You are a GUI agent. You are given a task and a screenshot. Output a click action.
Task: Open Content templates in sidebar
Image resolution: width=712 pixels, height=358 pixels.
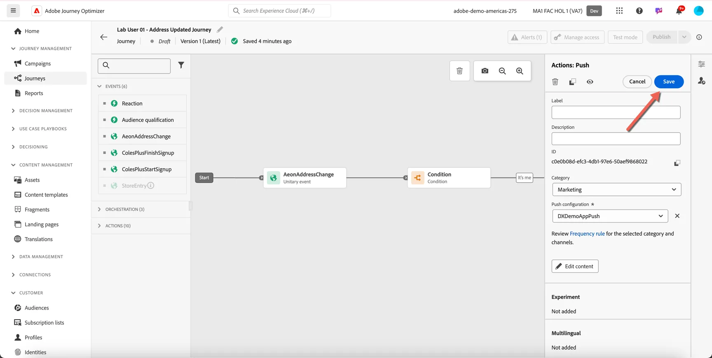tap(46, 195)
